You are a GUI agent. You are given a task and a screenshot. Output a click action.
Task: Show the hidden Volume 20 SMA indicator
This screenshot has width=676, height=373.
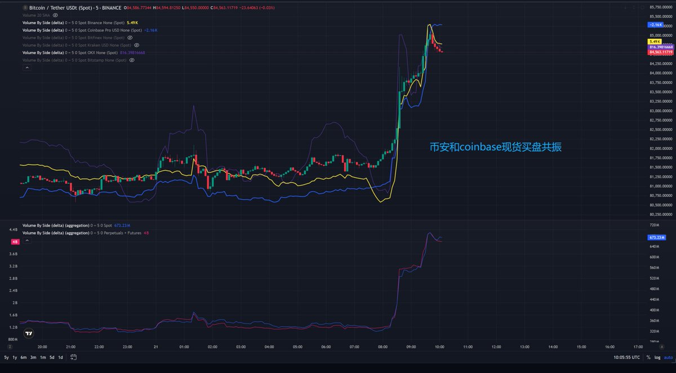55,15
